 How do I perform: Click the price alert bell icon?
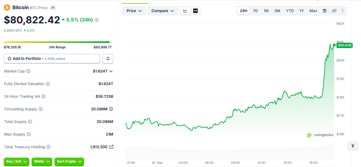[108, 59]
